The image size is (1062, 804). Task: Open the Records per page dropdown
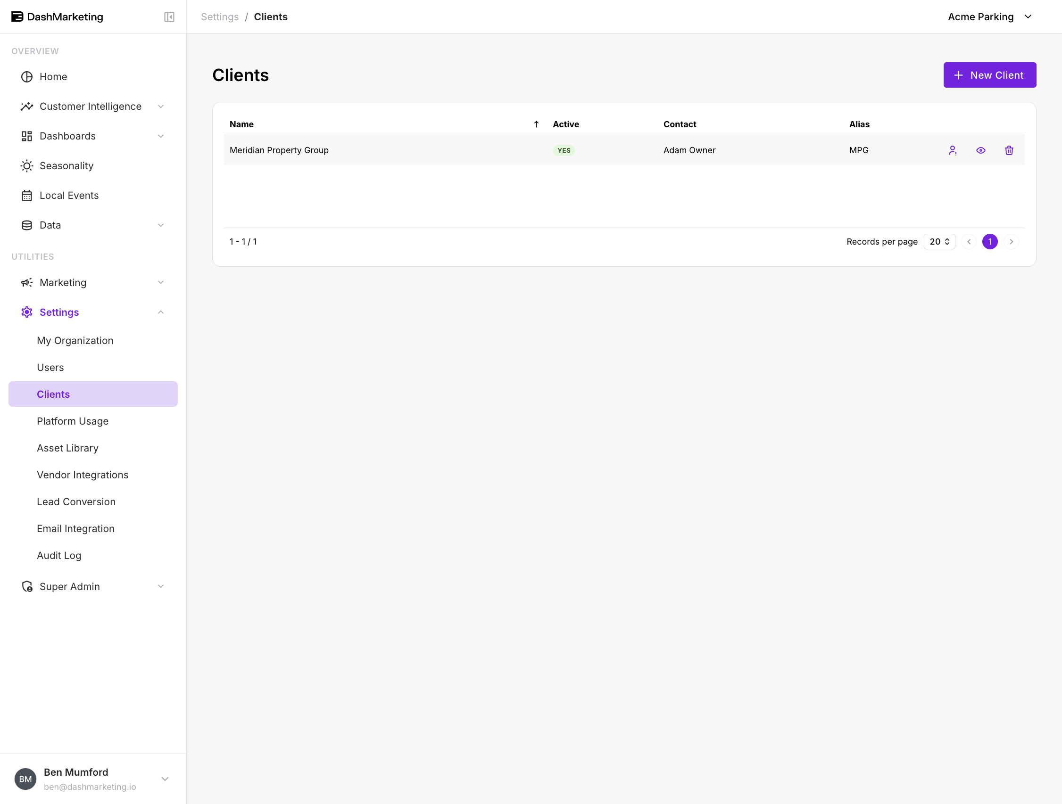pos(939,242)
